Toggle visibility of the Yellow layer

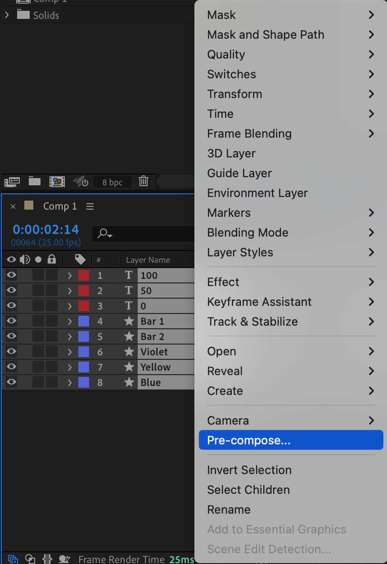click(x=11, y=367)
